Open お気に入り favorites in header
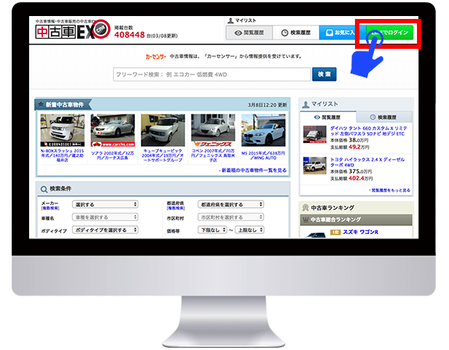449x350 pixels. (x=337, y=34)
